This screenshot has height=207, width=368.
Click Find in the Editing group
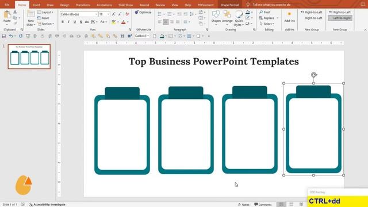(x=264, y=12)
